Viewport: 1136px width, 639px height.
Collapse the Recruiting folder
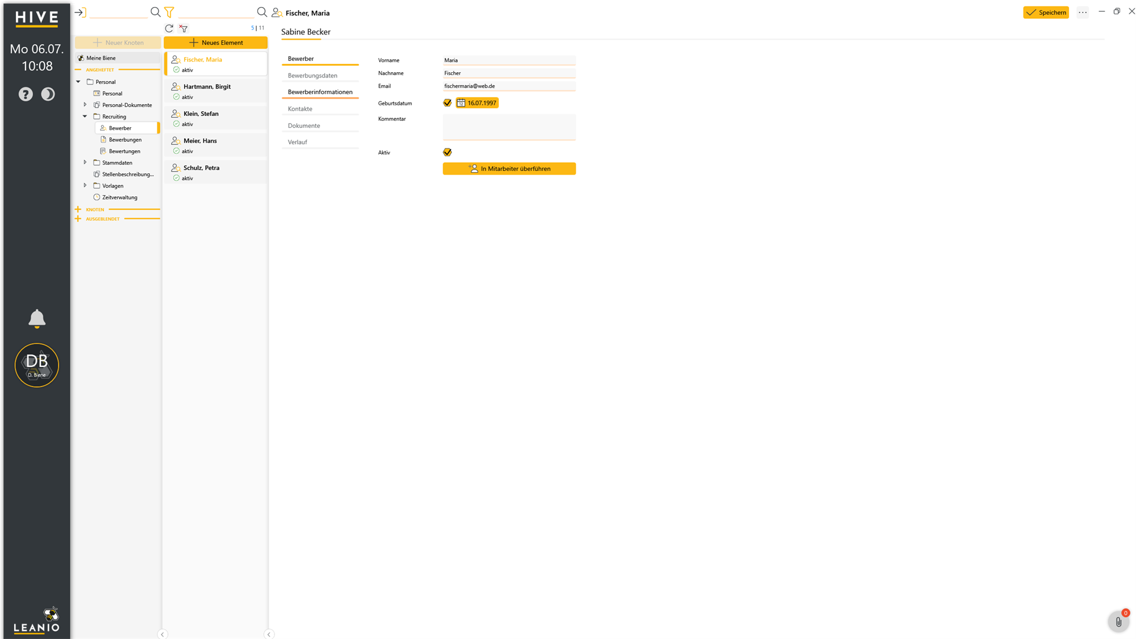pos(85,117)
